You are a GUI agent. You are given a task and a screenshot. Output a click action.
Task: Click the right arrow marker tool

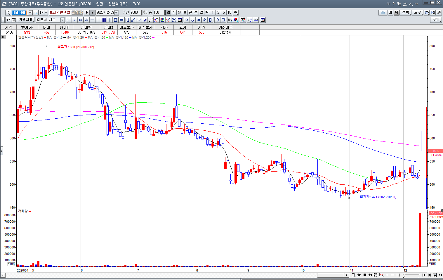pos(204,20)
